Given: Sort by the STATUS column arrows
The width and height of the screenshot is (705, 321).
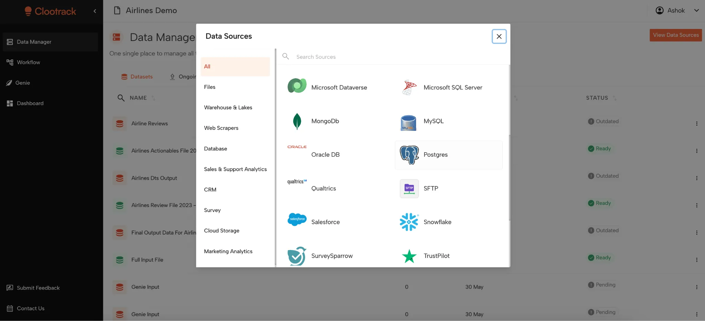Looking at the screenshot, I should [614, 98].
